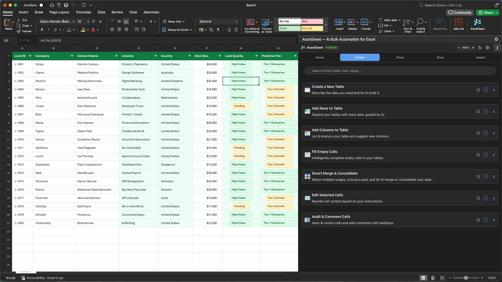Click the AxonSheet zoom out minus

point(459,48)
